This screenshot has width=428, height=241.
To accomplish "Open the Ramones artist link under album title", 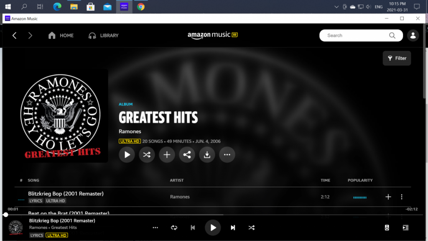I will pos(130,131).
